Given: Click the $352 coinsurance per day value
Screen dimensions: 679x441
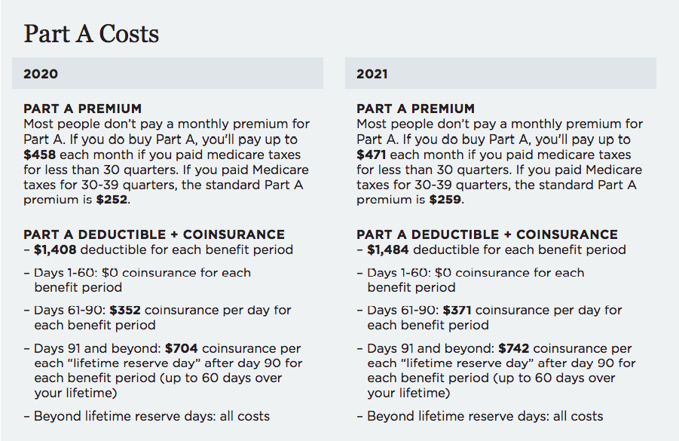Looking at the screenshot, I should (125, 310).
